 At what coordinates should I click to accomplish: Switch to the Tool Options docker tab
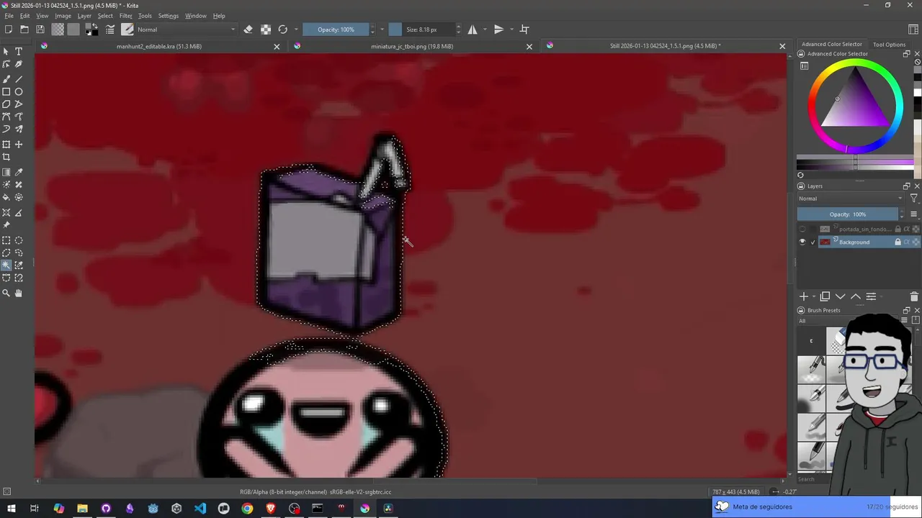(889, 45)
